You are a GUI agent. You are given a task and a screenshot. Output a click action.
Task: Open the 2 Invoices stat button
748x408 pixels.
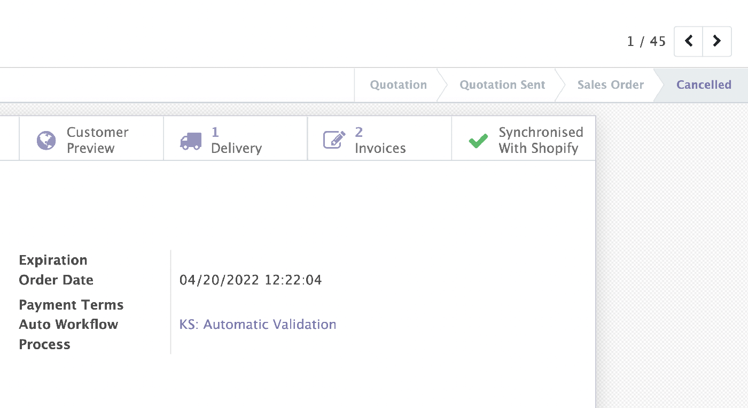point(380,139)
